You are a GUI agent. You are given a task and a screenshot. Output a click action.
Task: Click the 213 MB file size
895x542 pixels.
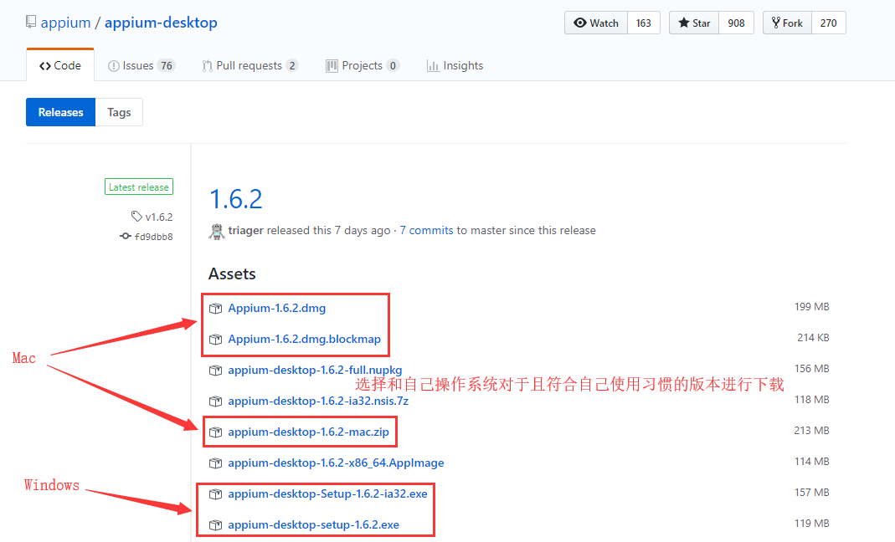coord(811,430)
